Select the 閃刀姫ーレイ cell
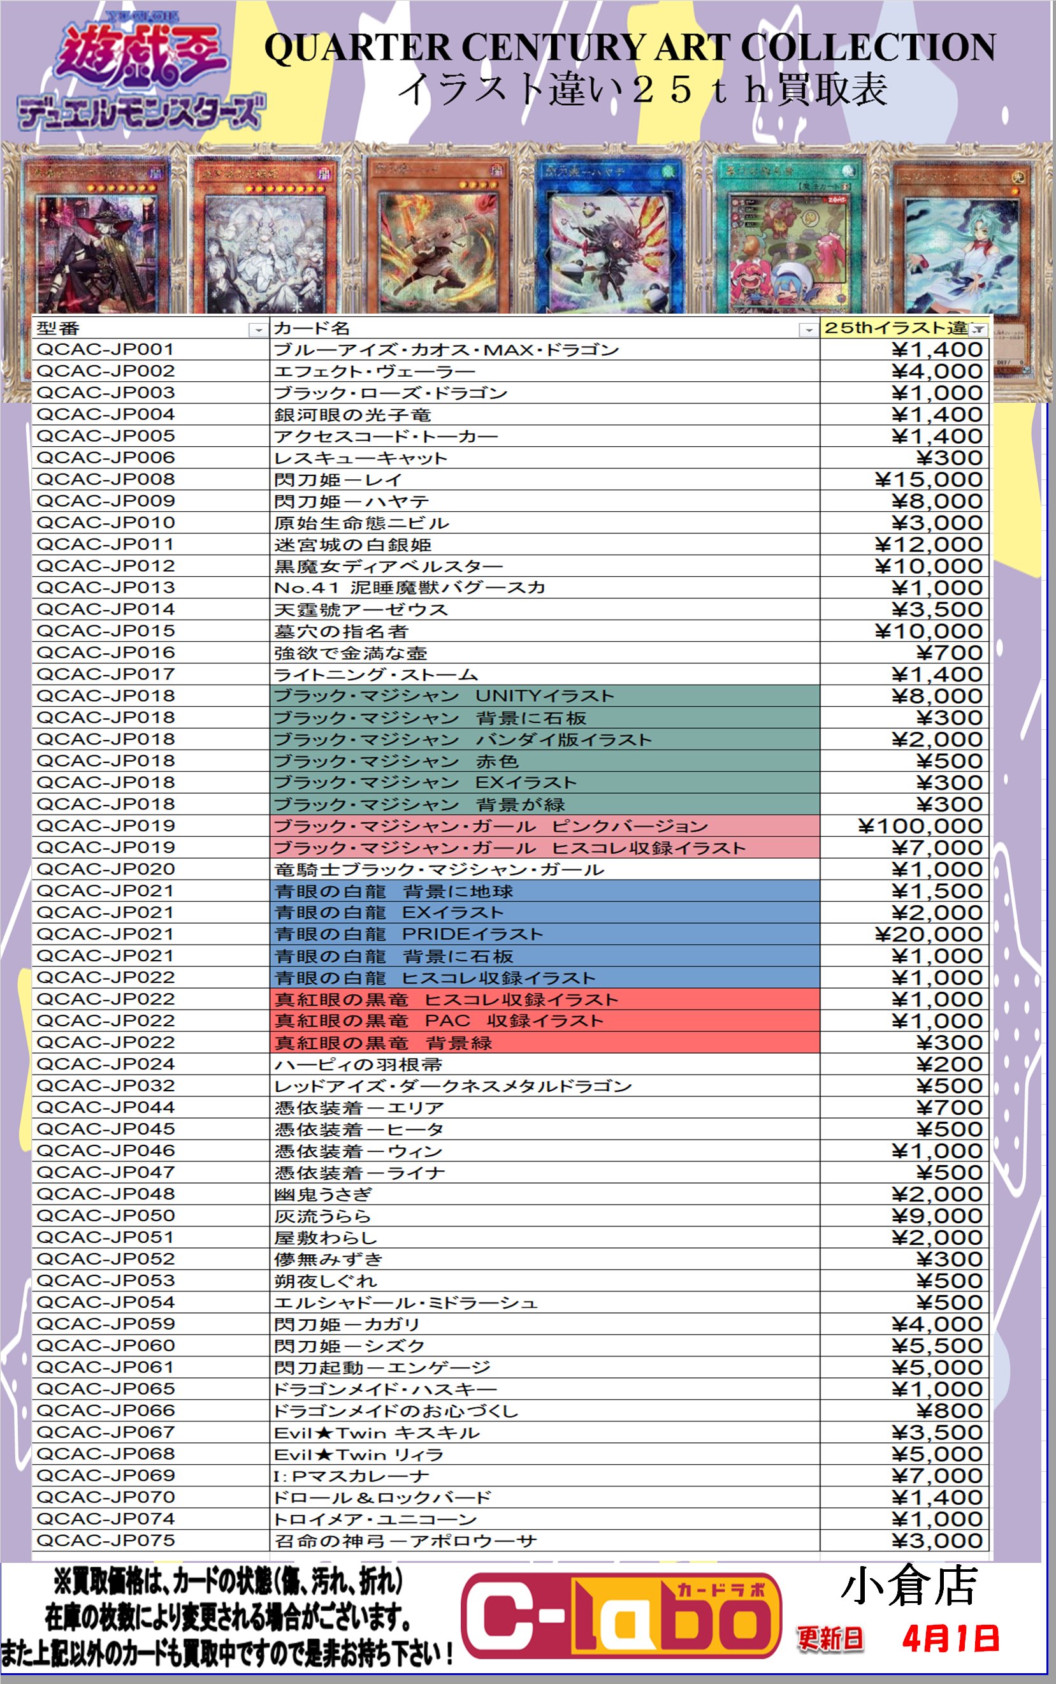Image resolution: width=1056 pixels, height=1684 pixels. (545, 480)
